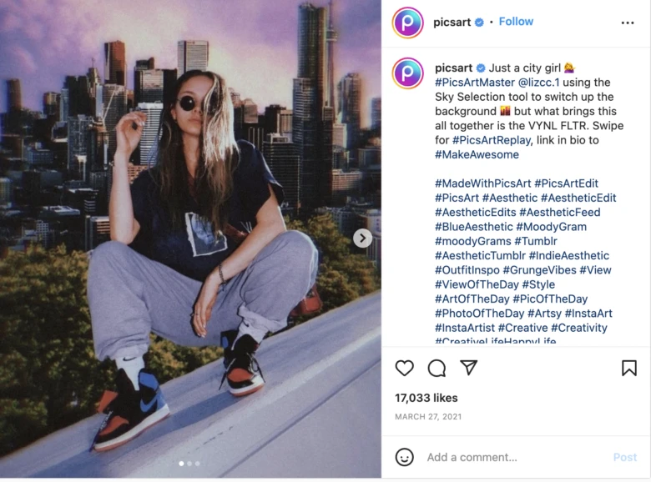Click the picsart avatar in the header

tap(407, 23)
